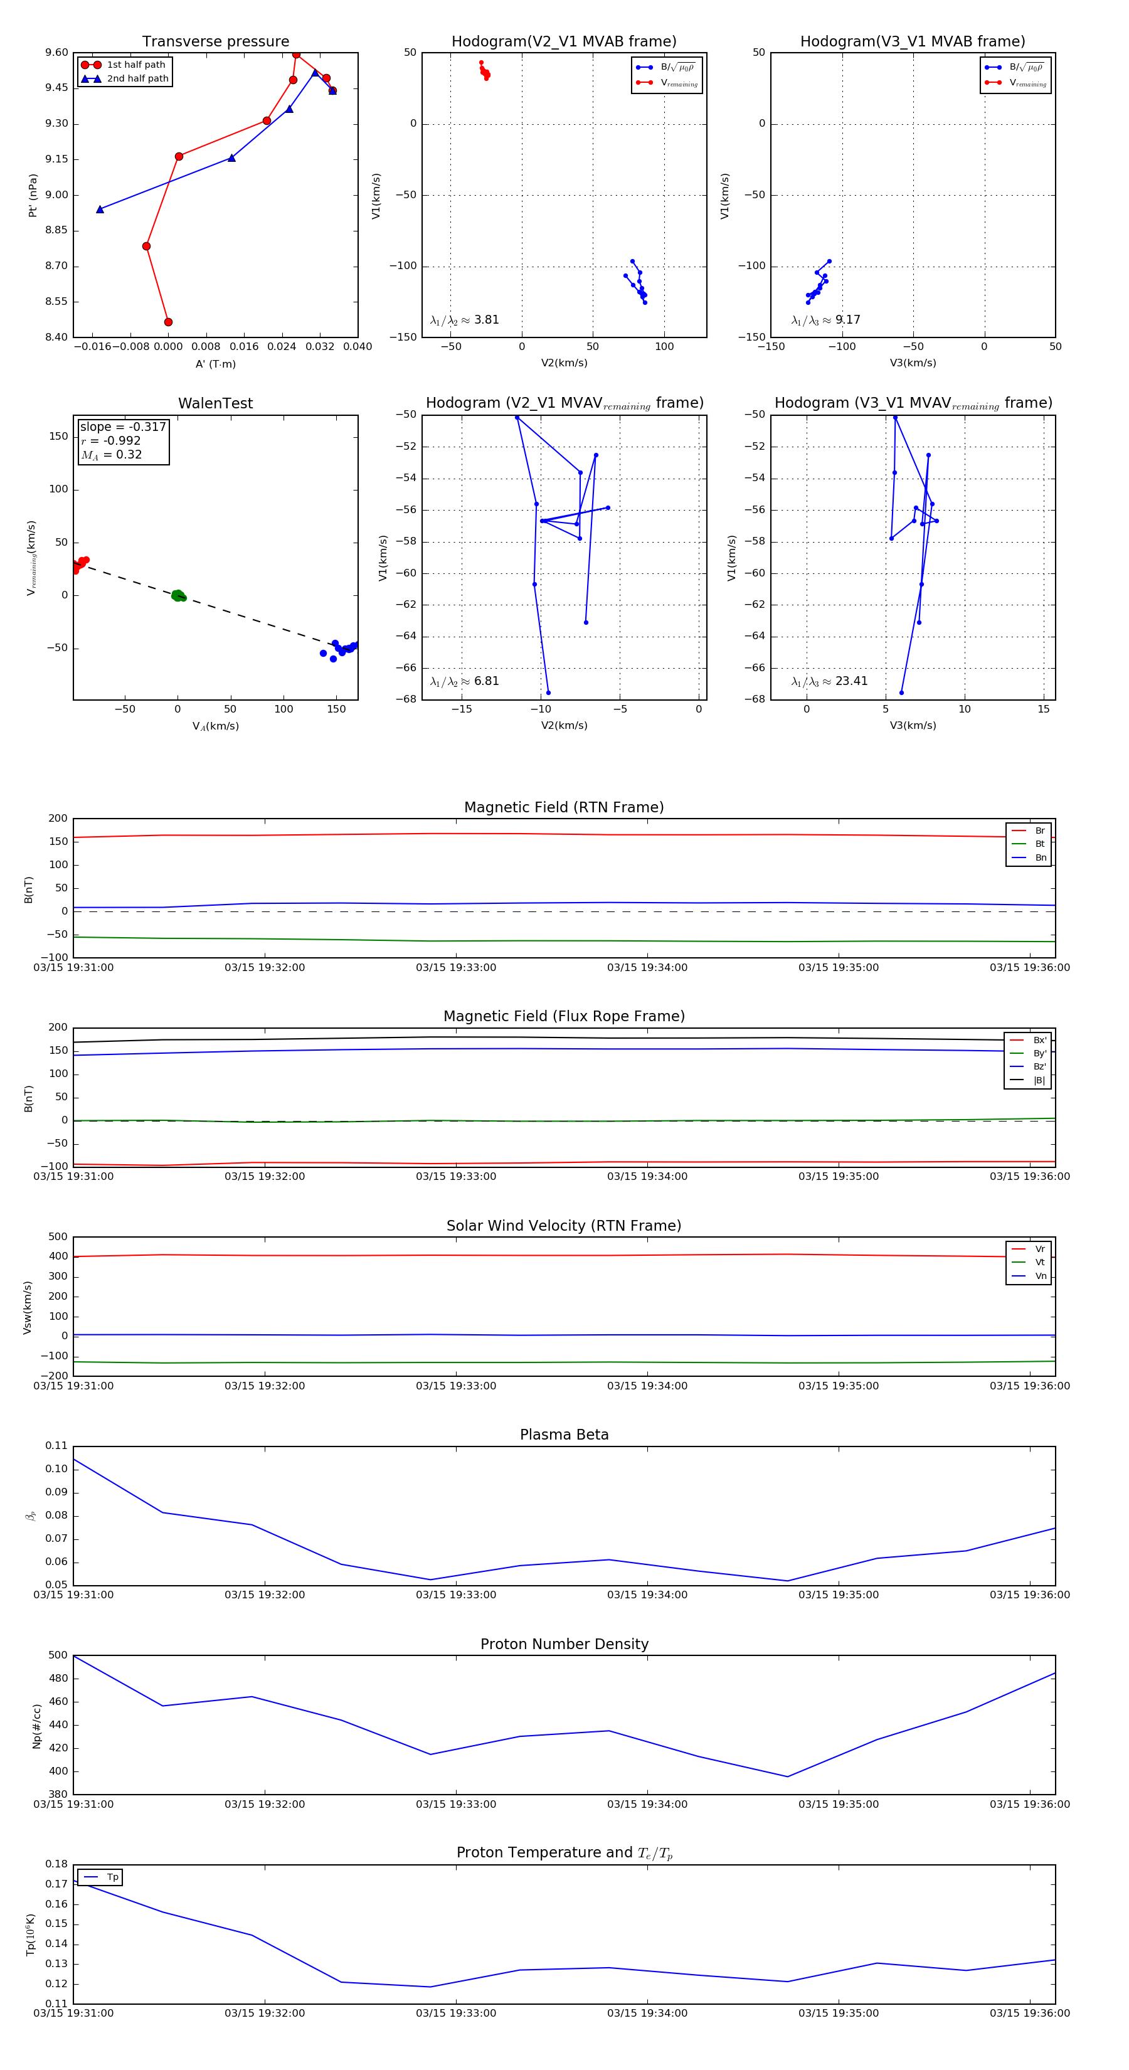Viewport: 1129px width, 2070px height.
Task: Click the 'Plasma Beta' plot title
Action: (x=564, y=1435)
